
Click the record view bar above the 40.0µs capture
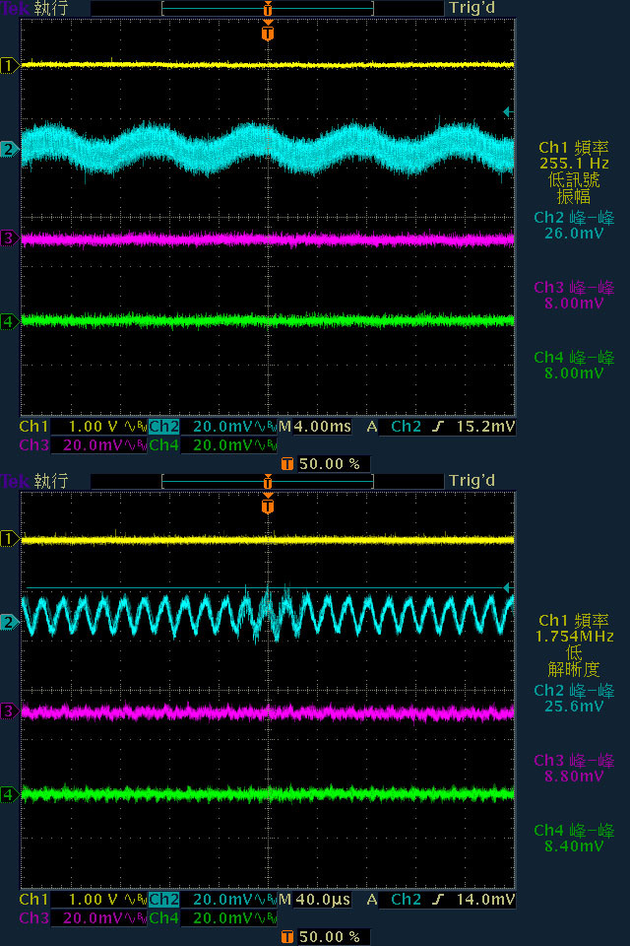tap(268, 482)
